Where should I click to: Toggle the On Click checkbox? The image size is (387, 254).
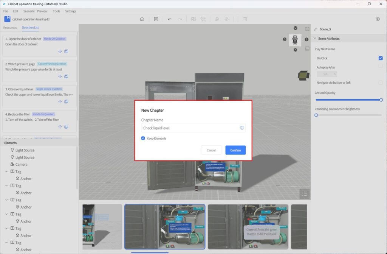(381, 58)
